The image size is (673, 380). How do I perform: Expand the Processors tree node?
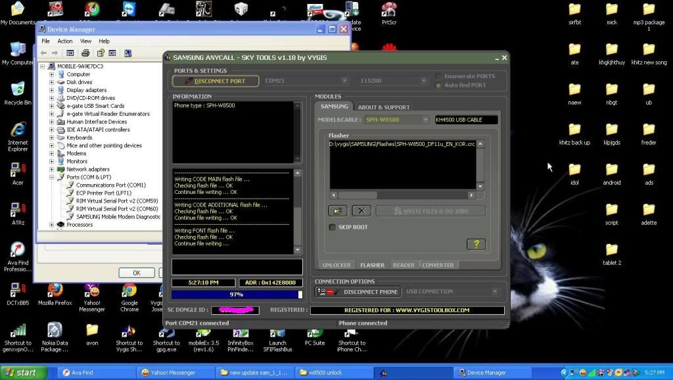[x=51, y=225]
